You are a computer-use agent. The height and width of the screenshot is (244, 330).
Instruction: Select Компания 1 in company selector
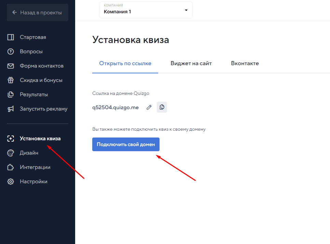tap(146, 10)
